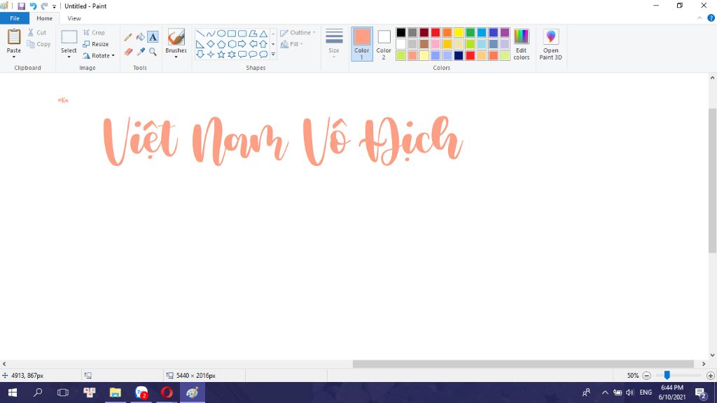
Task: Select the Fill with color bucket tool
Action: 140,37
